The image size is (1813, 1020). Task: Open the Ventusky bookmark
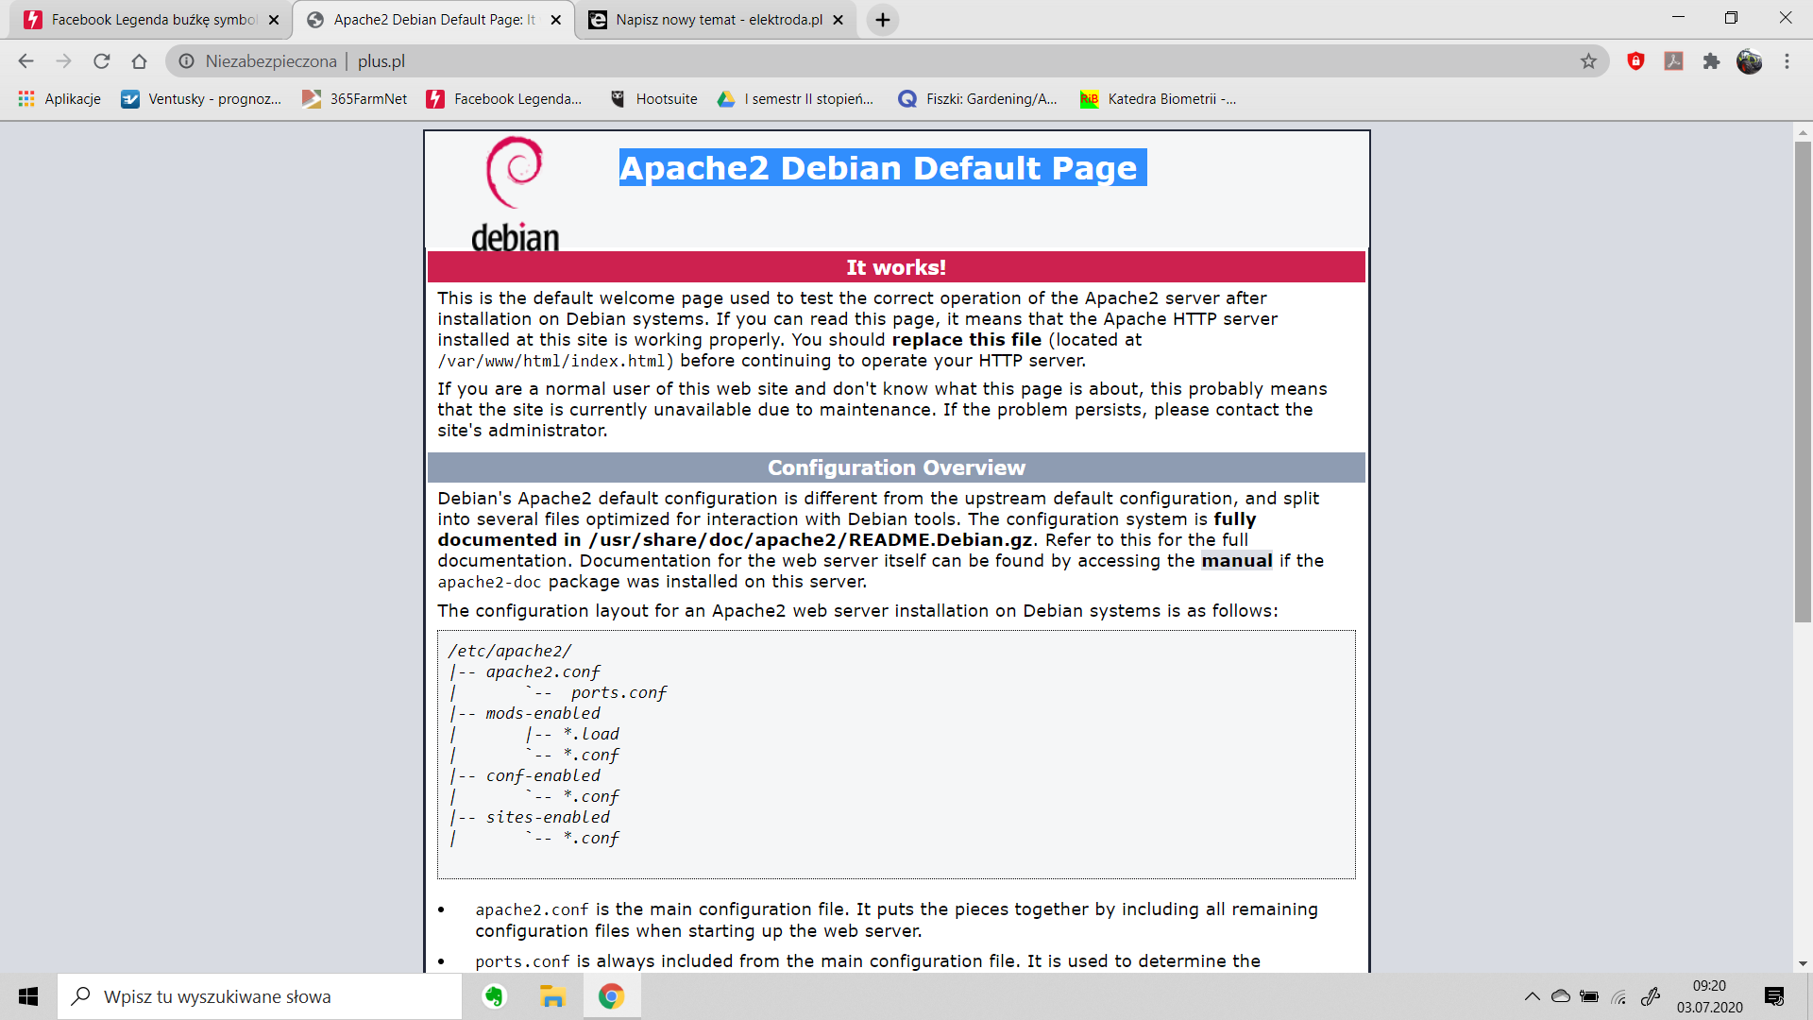(x=201, y=99)
